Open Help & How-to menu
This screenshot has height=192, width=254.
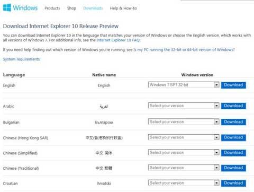[123, 8]
